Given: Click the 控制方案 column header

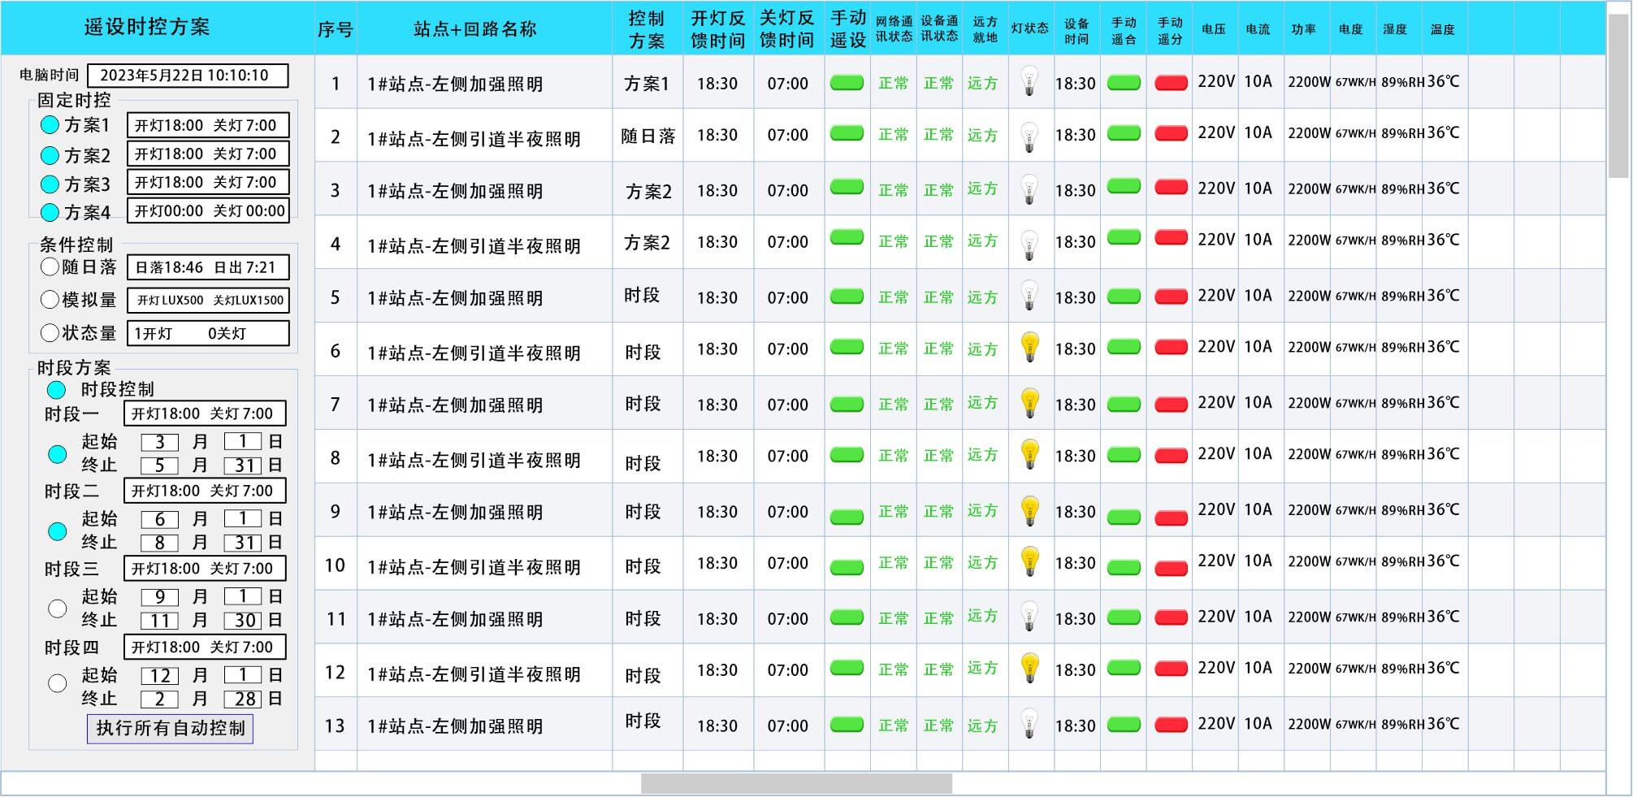Looking at the screenshot, I should pos(647,29).
